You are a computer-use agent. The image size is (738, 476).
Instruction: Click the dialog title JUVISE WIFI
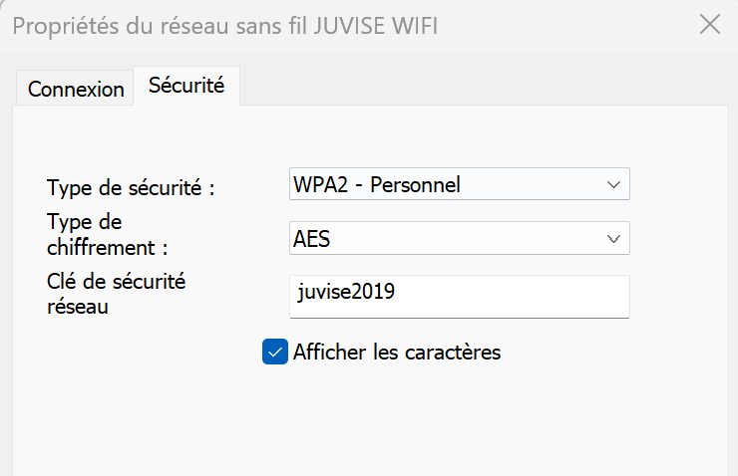224,25
